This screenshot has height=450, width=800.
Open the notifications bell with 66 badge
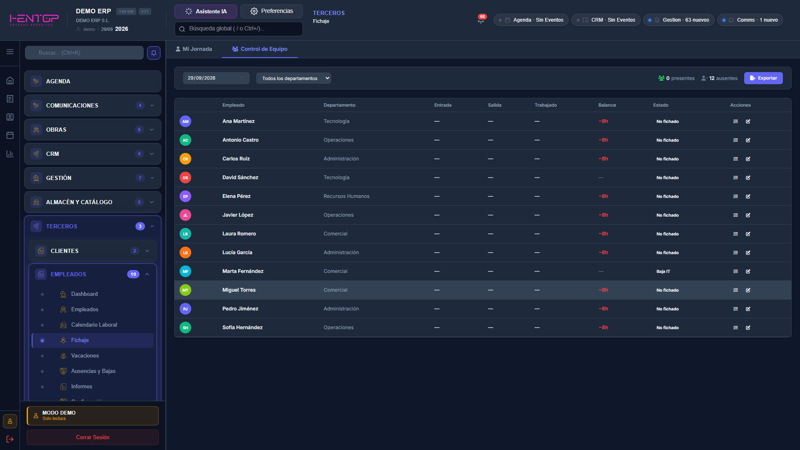481,20
